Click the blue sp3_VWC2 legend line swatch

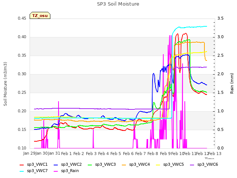tap(56, 165)
